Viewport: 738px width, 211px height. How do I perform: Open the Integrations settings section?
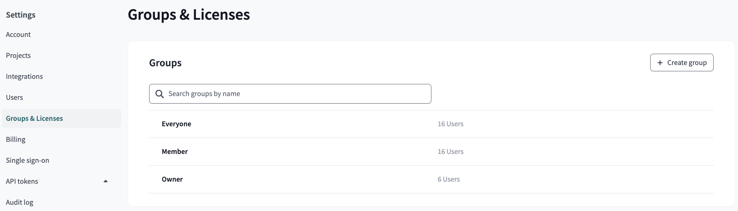(x=24, y=76)
